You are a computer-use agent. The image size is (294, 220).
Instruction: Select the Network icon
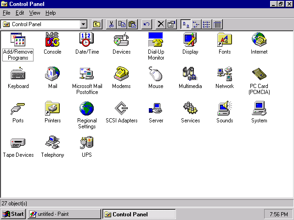[x=225, y=74]
